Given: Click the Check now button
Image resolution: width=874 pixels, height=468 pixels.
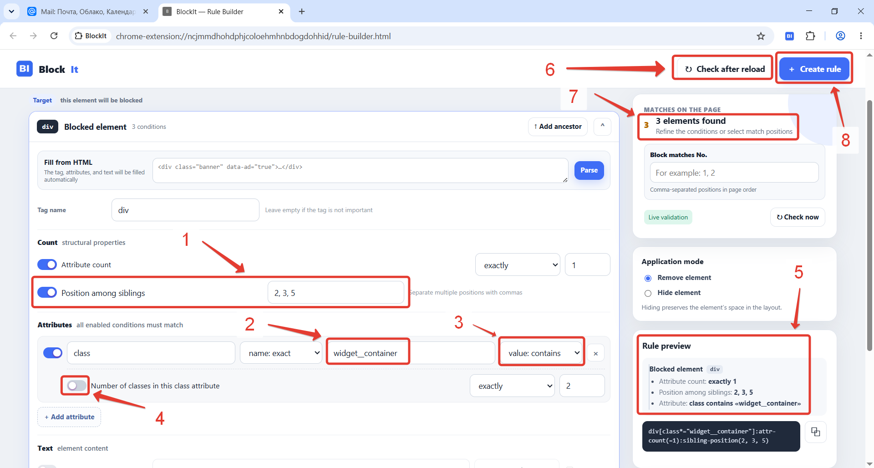Looking at the screenshot, I should tap(798, 217).
